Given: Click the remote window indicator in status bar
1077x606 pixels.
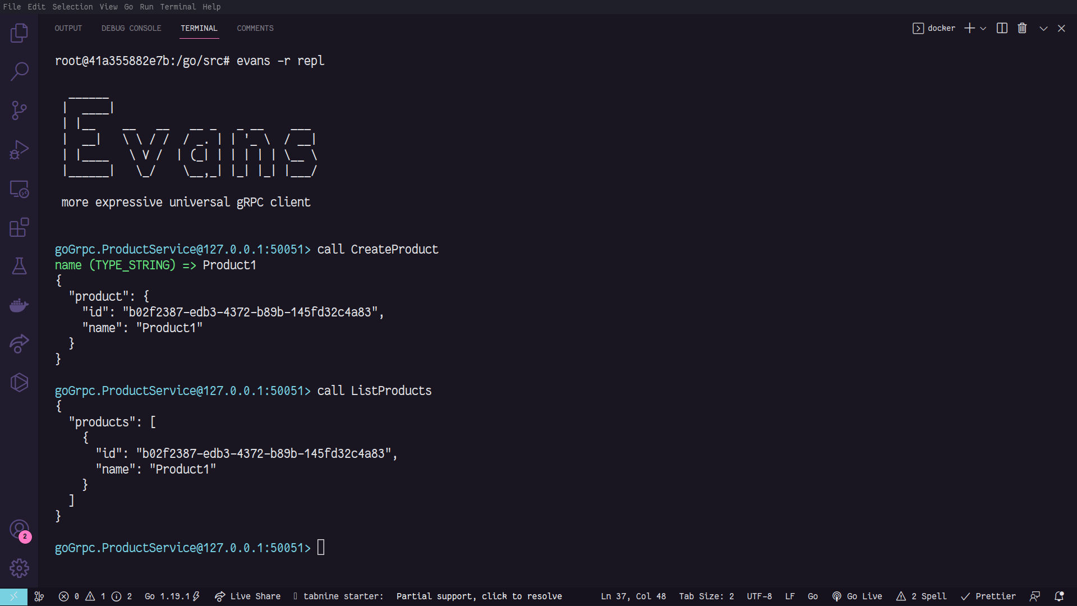Looking at the screenshot, I should [13, 596].
